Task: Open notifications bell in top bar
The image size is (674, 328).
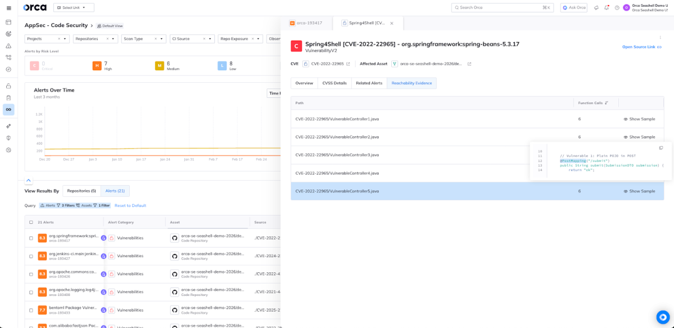Action: coord(607,7)
